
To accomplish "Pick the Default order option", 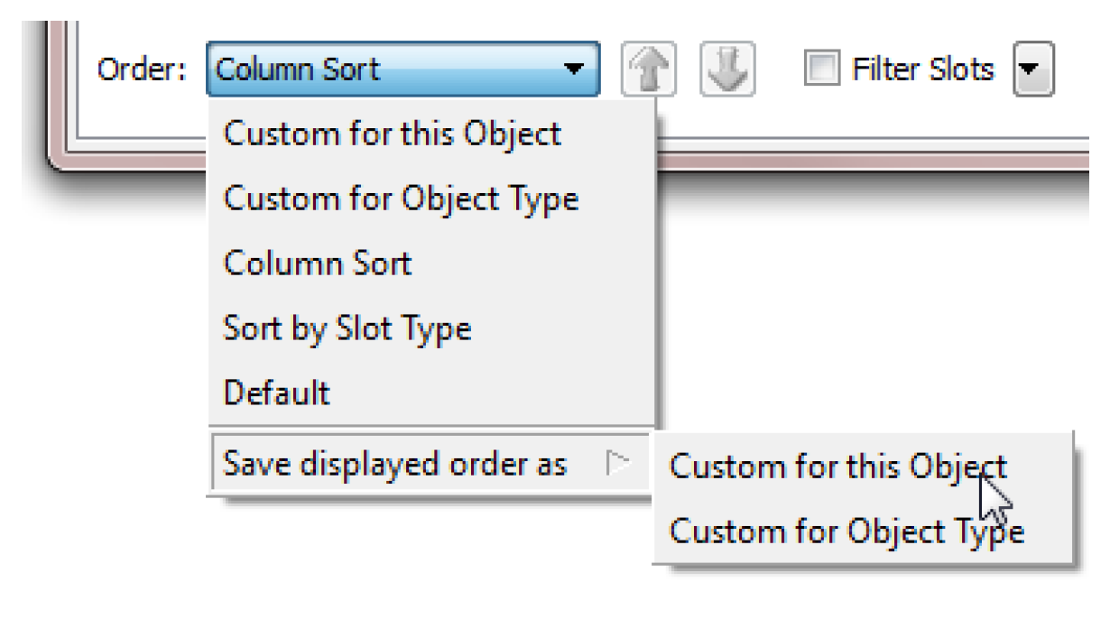I will point(277,393).
